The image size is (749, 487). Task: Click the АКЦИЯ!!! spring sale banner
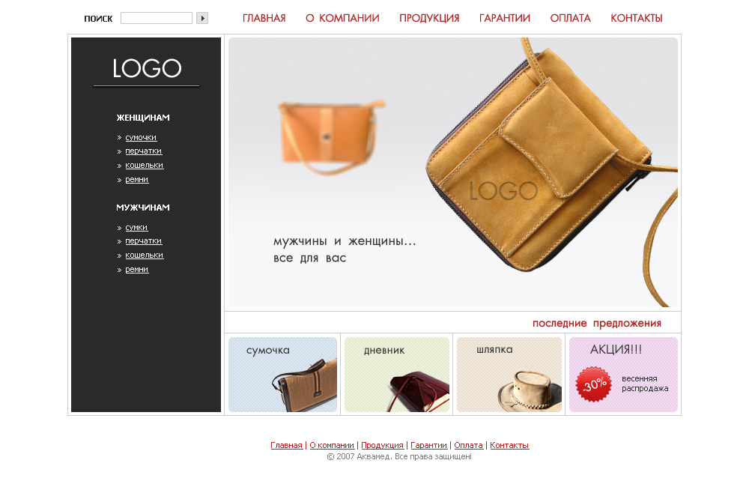pyautogui.click(x=623, y=375)
